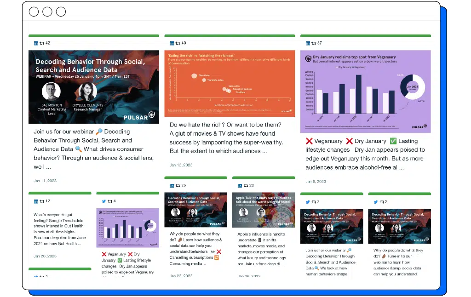Open the small Dry January chart thumbnail

pyautogui.click(x=127, y=228)
